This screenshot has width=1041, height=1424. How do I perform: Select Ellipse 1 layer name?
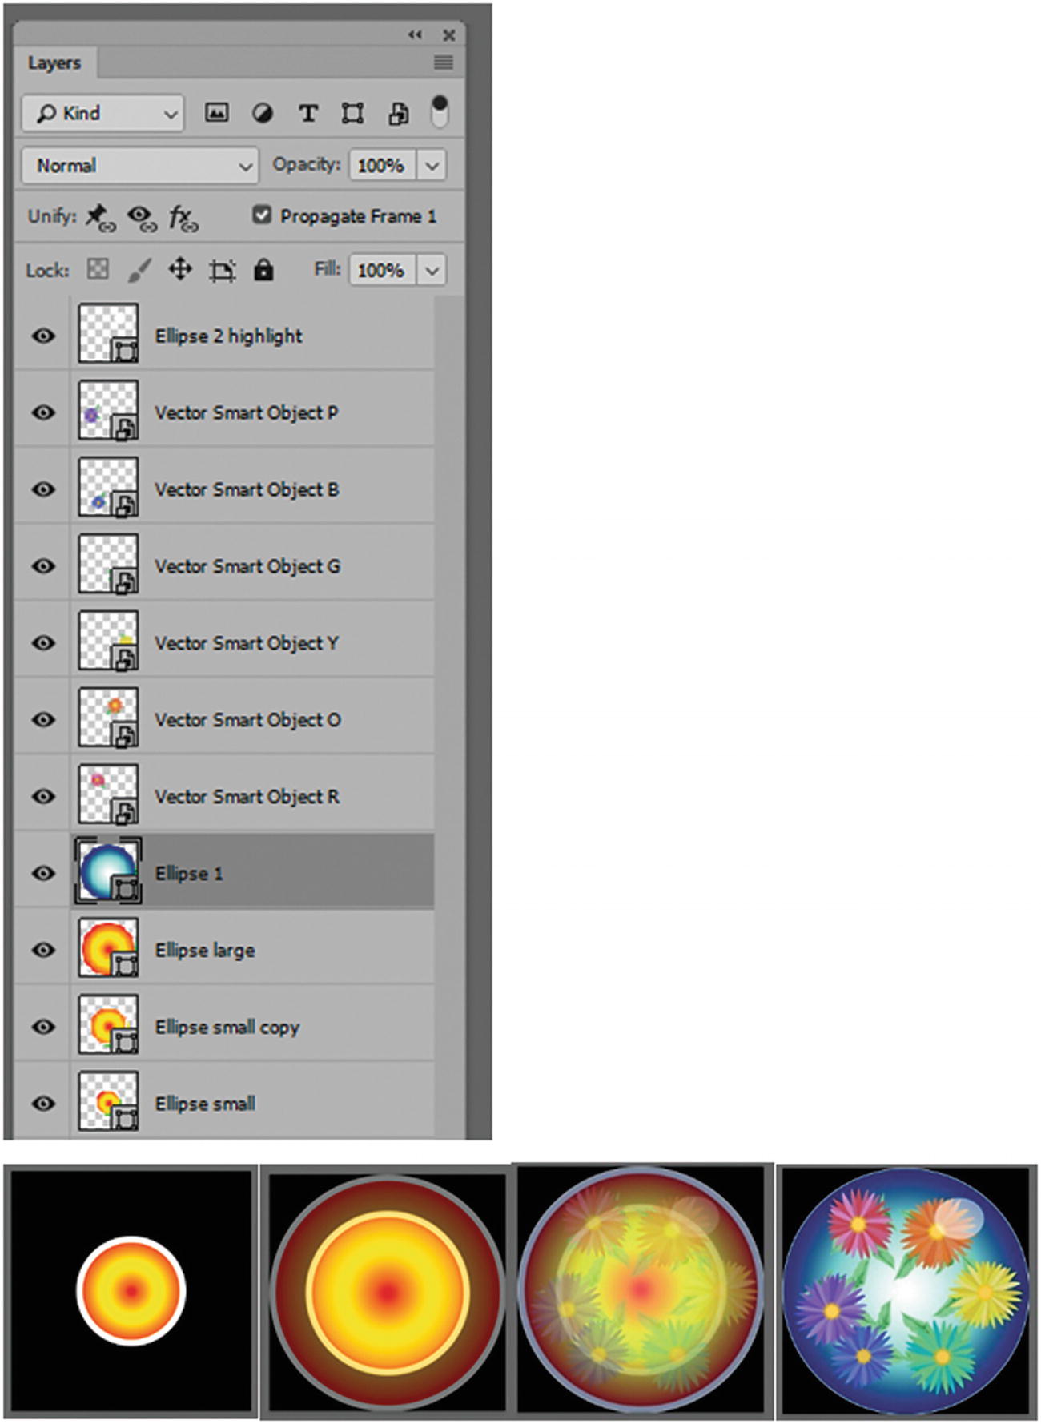point(189,873)
